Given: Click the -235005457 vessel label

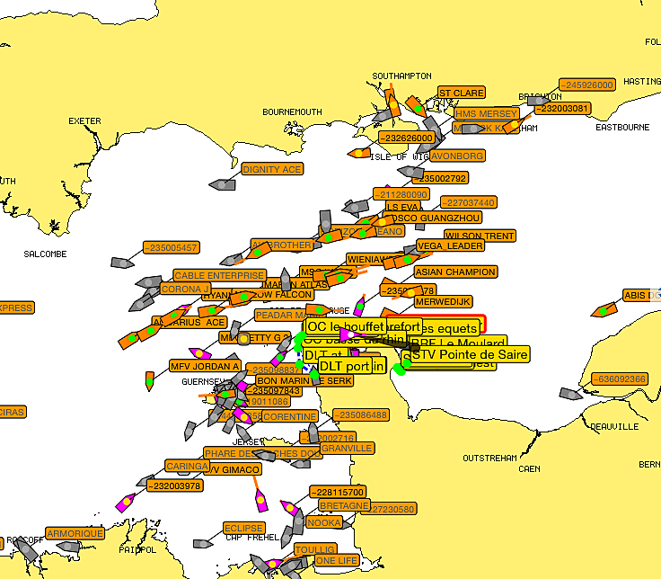Looking at the screenshot, I should coord(172,247).
